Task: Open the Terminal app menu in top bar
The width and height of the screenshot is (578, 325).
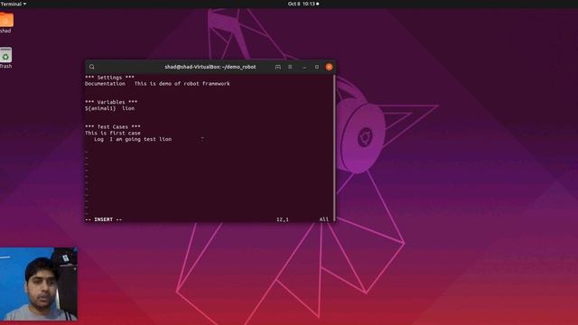Action: coord(13,4)
